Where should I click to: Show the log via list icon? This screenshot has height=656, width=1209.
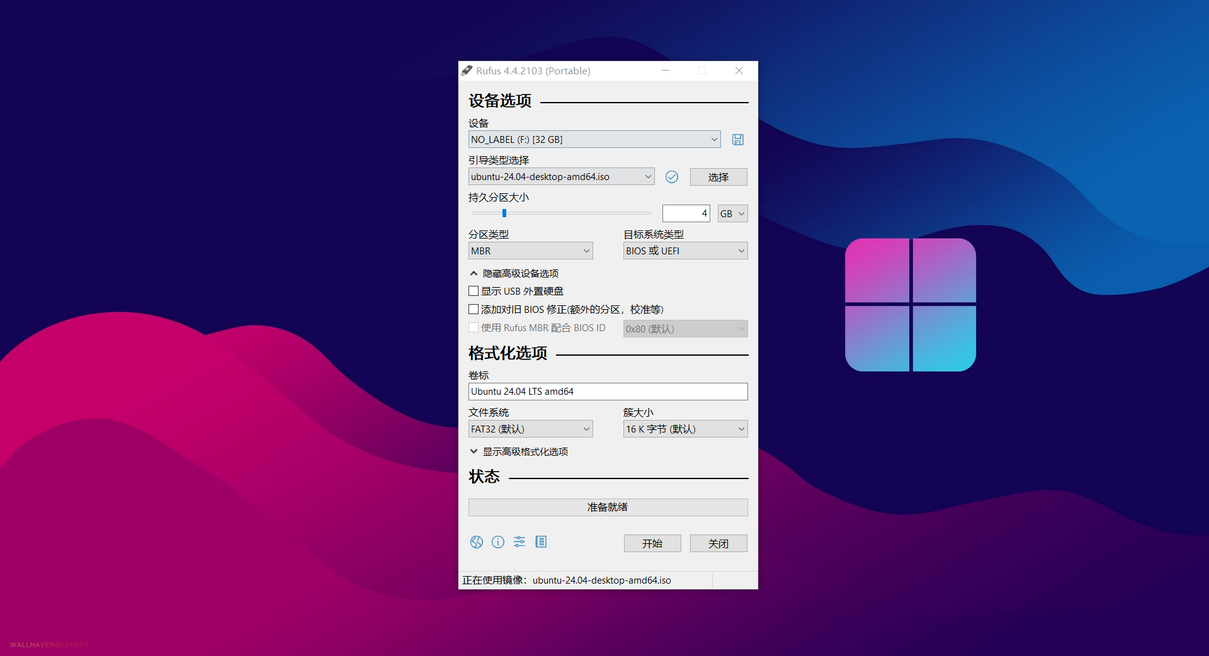(541, 542)
